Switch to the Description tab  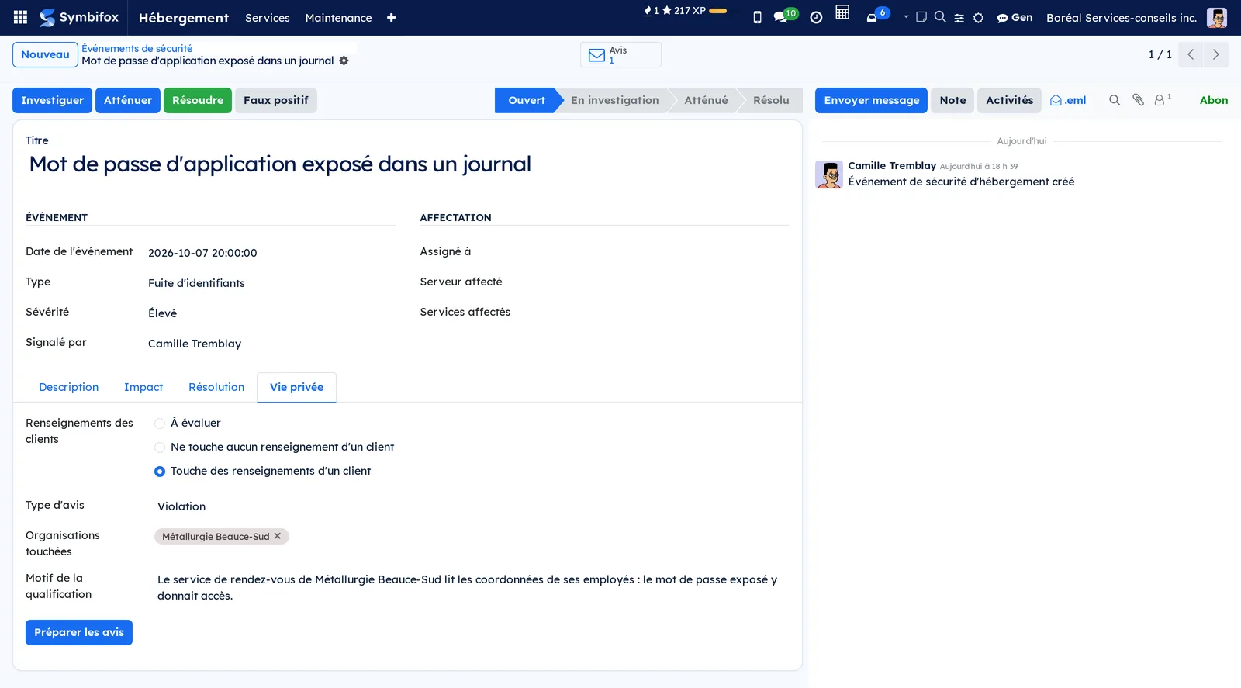(x=69, y=387)
